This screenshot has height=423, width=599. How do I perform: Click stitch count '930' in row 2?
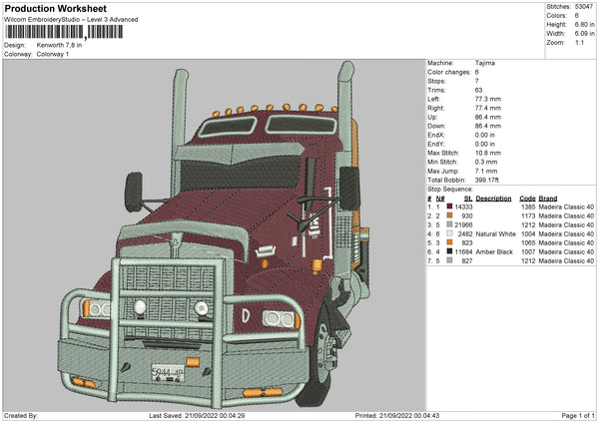467,215
